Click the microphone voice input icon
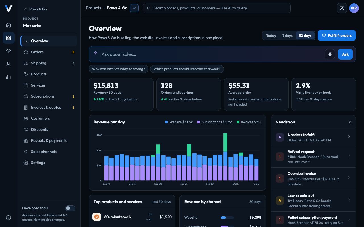The image size is (364, 227). pos(330,54)
